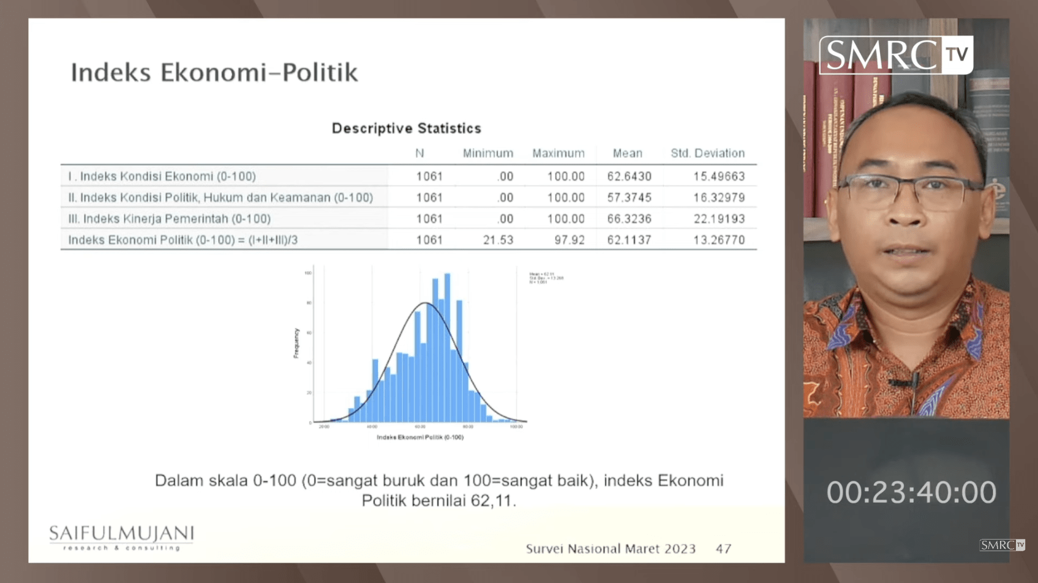Screen dimensions: 1038x583
Task: Click the slide page number 47
Action: tap(723, 549)
